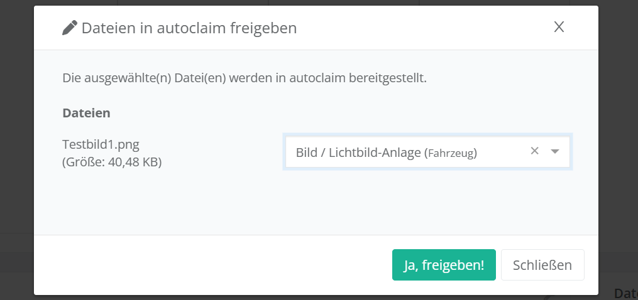Close the dialog with the X icon
This screenshot has width=638, height=300.
[x=559, y=27]
